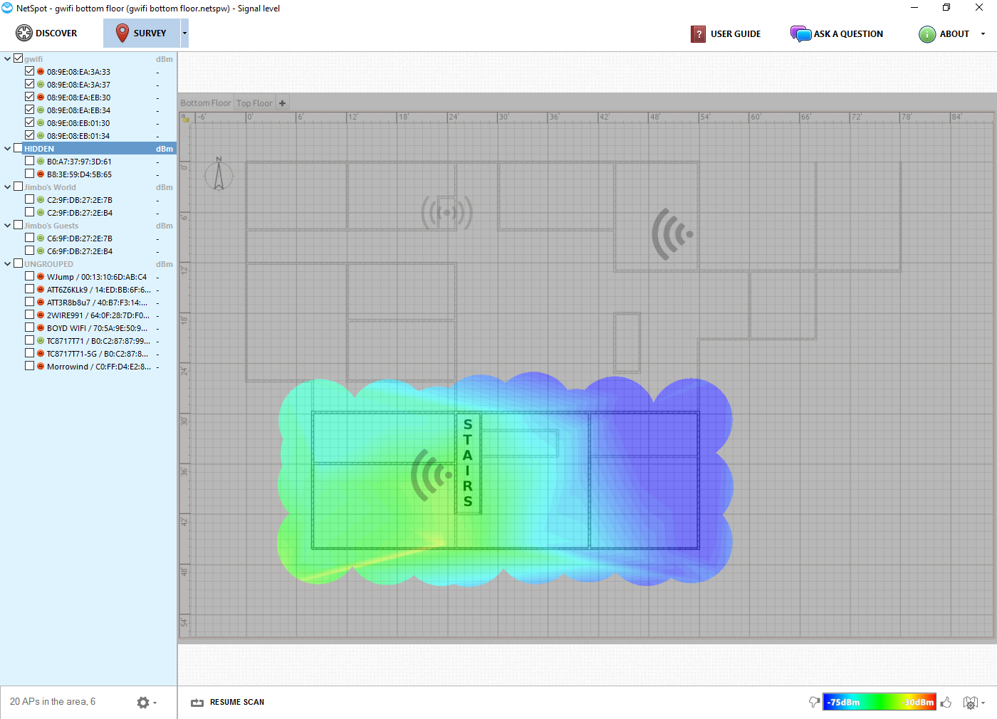Check the 2WIRE991 network checkbox
The width and height of the screenshot is (997, 719).
[x=29, y=315]
